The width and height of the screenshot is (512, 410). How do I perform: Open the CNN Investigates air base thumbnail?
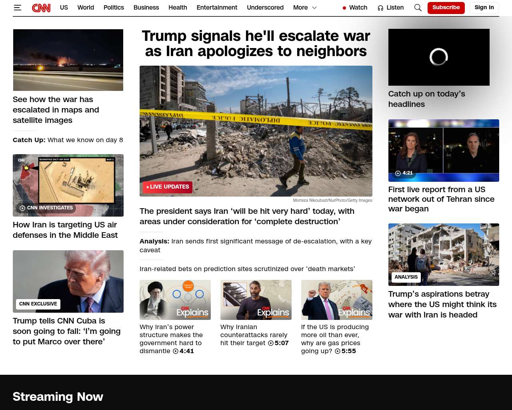(x=68, y=185)
